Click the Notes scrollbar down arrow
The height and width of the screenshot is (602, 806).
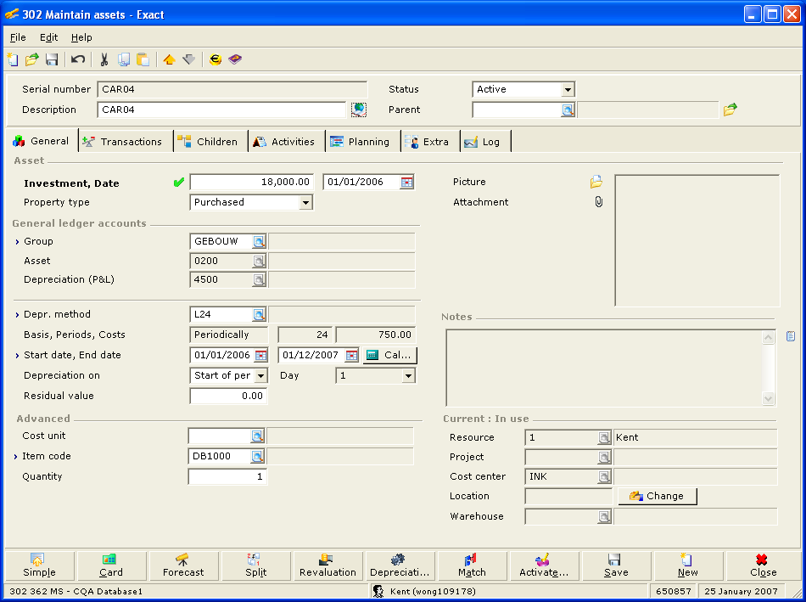pos(769,398)
